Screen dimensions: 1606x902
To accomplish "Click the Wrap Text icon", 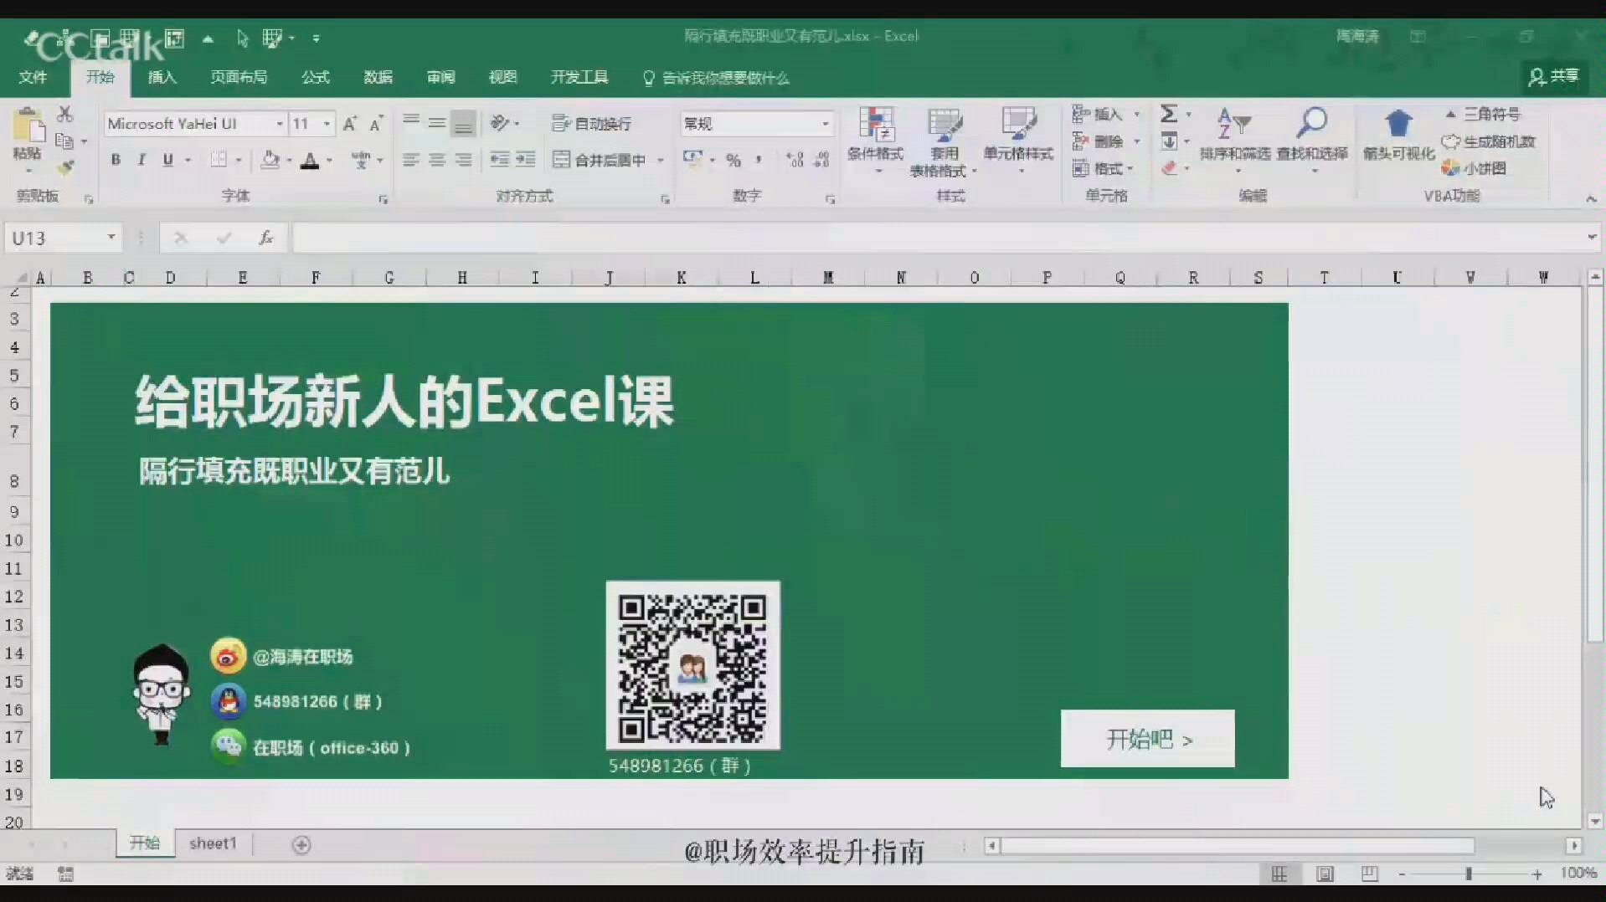I will [561, 124].
